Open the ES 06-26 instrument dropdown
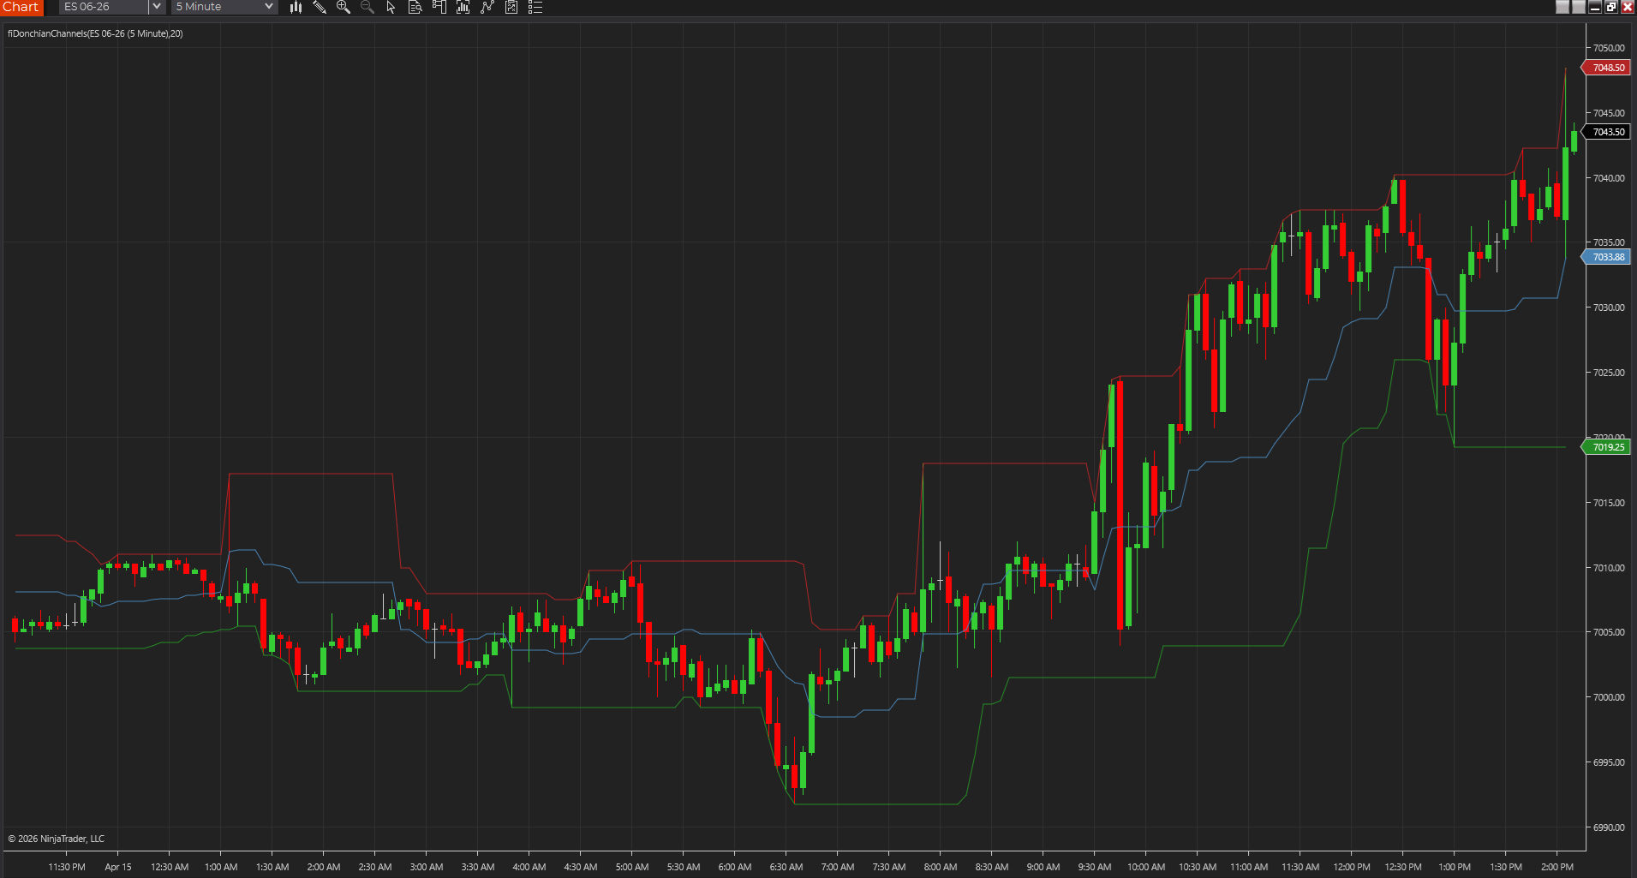 pyautogui.click(x=103, y=7)
